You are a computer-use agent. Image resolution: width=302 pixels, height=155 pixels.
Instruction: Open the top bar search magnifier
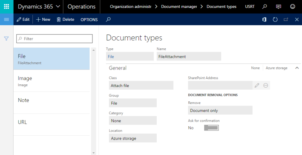coord(265,6)
